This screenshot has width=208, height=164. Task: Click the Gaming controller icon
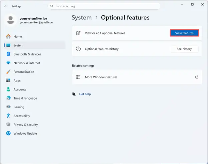[x=8, y=107]
